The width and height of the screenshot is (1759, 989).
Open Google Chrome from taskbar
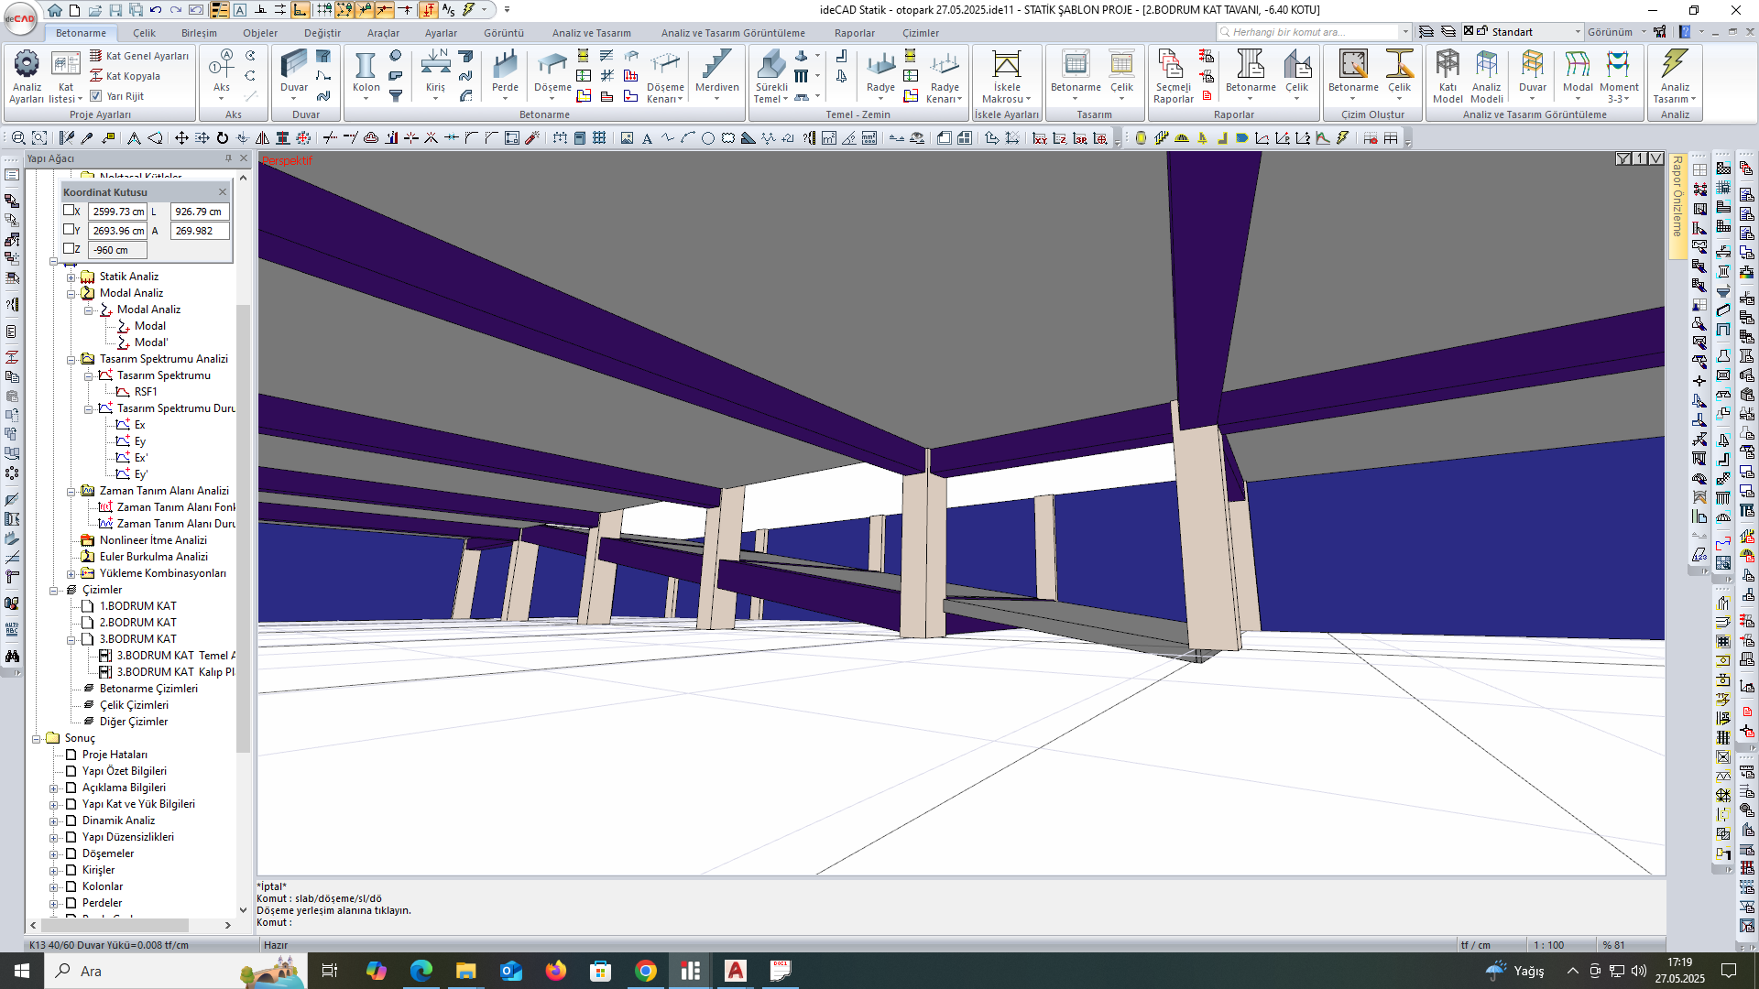(x=646, y=971)
